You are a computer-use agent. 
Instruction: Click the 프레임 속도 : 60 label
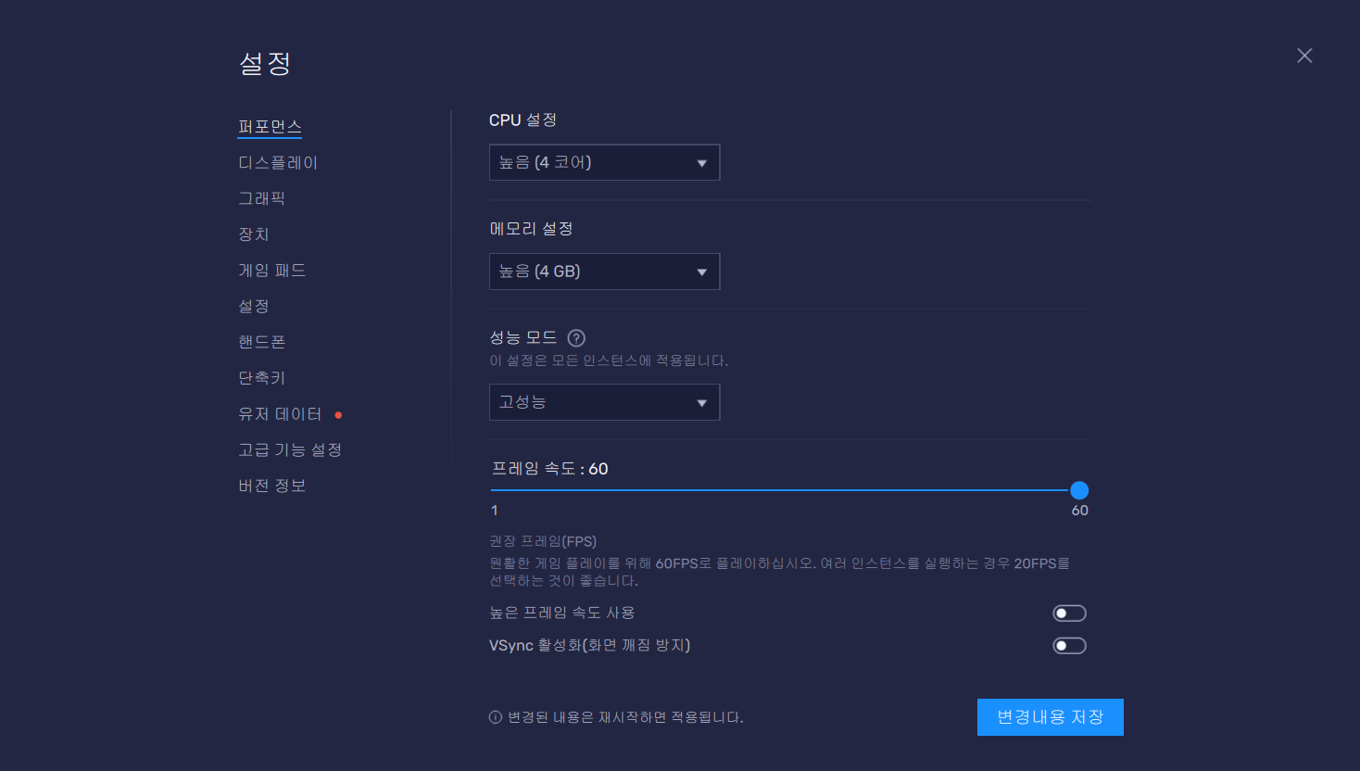(549, 469)
